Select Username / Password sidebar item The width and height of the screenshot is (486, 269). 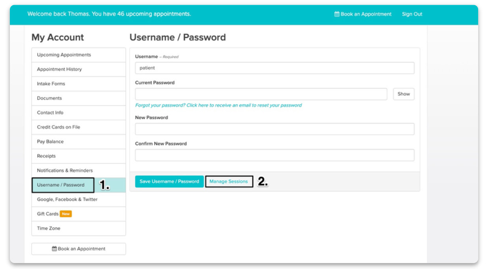[x=61, y=185]
